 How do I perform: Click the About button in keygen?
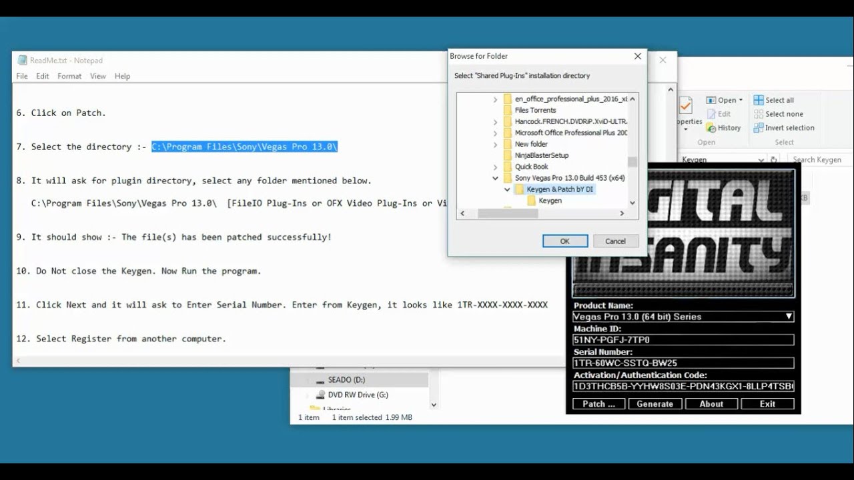(x=711, y=404)
